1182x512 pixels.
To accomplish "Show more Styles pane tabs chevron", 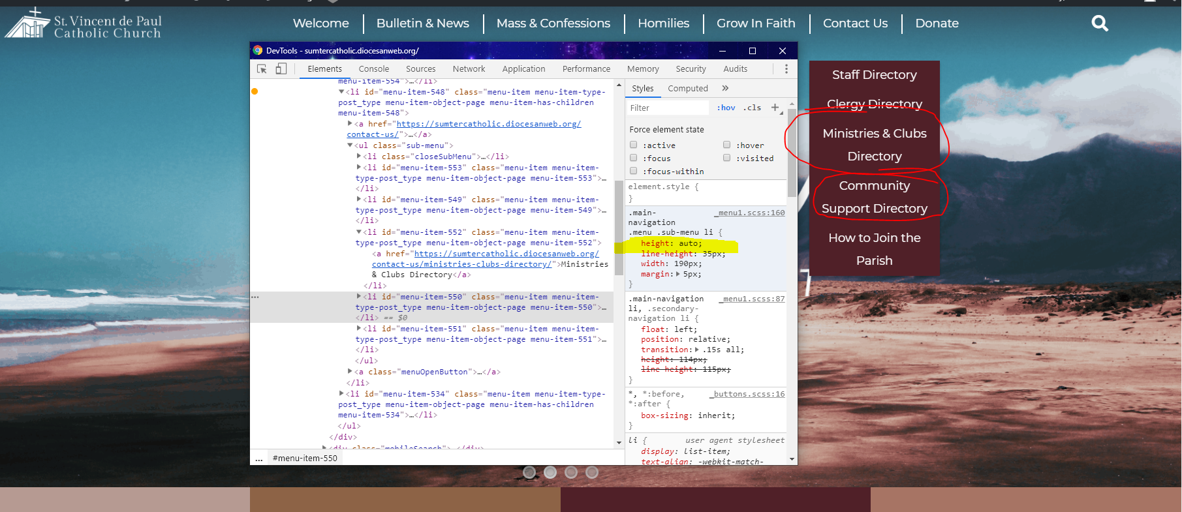I will coord(725,88).
